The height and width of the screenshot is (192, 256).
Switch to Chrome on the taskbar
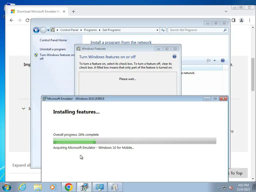[69, 187]
